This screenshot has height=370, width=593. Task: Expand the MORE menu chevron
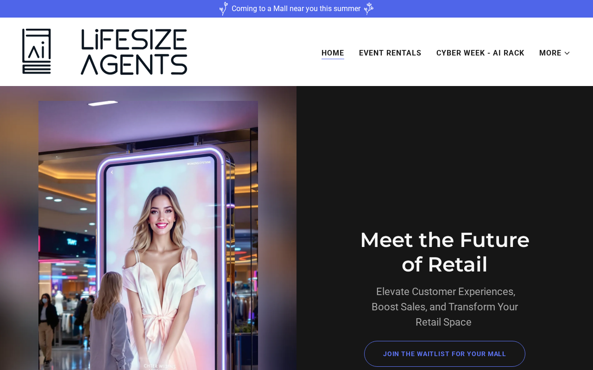tap(567, 53)
